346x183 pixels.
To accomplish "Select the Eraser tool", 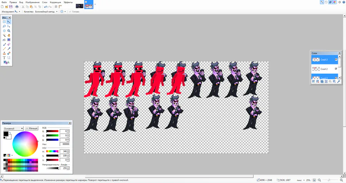I will 8,44.
